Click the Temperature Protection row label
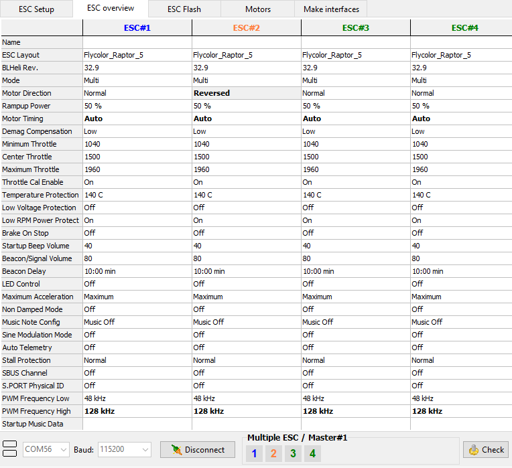 pos(42,195)
